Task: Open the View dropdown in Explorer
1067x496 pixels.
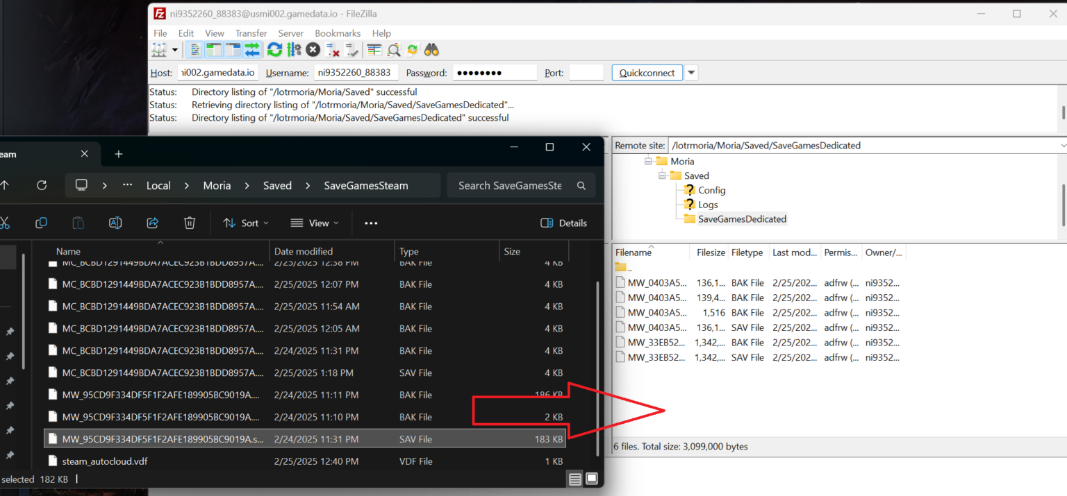Action: point(315,223)
